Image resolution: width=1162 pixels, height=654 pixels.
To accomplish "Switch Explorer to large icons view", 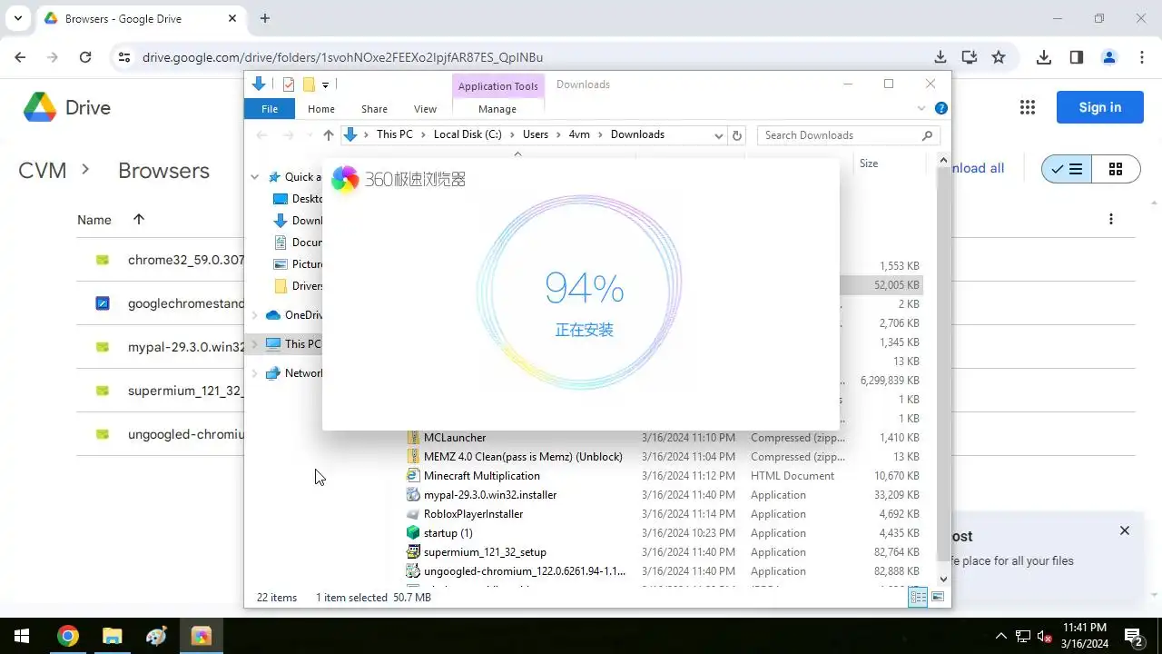I will click(938, 597).
